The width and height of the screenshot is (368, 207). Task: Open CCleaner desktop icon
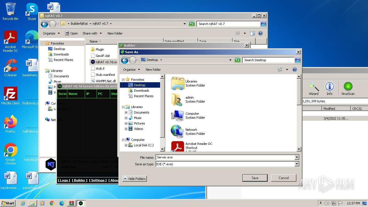pyautogui.click(x=10, y=68)
